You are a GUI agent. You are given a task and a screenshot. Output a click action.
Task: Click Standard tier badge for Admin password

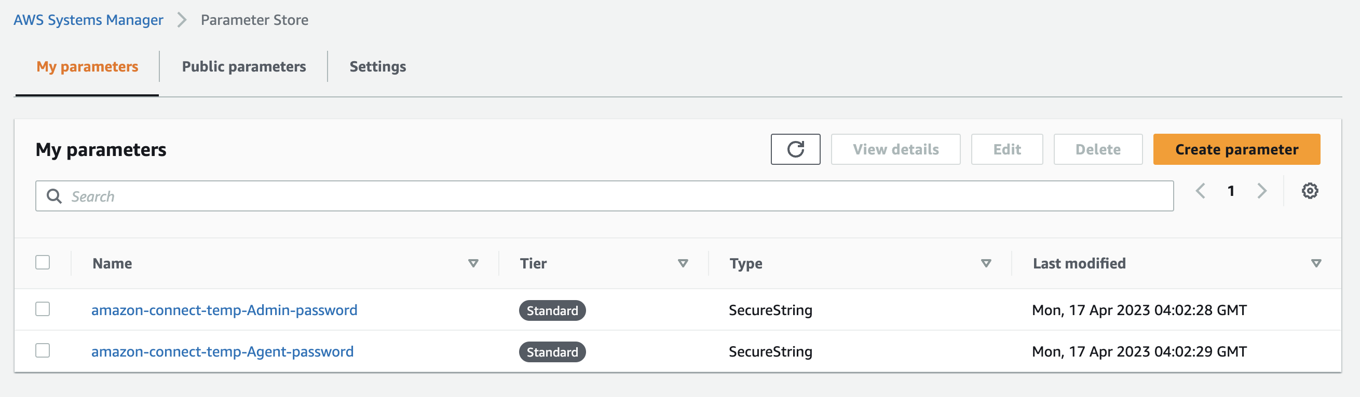(x=552, y=310)
